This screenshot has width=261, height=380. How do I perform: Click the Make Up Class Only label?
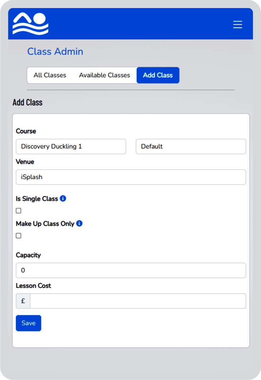45,224
